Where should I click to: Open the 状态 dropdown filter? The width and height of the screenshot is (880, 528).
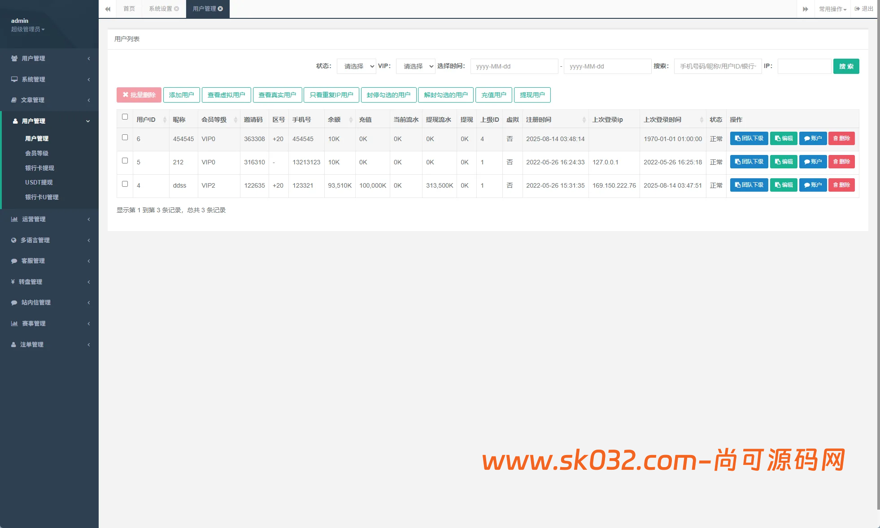point(357,66)
